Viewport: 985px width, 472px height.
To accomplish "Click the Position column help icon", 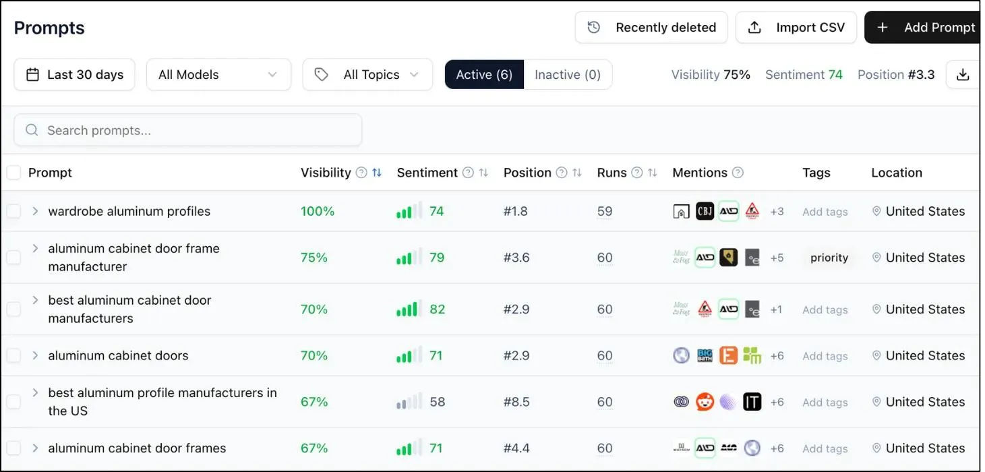I will [562, 173].
